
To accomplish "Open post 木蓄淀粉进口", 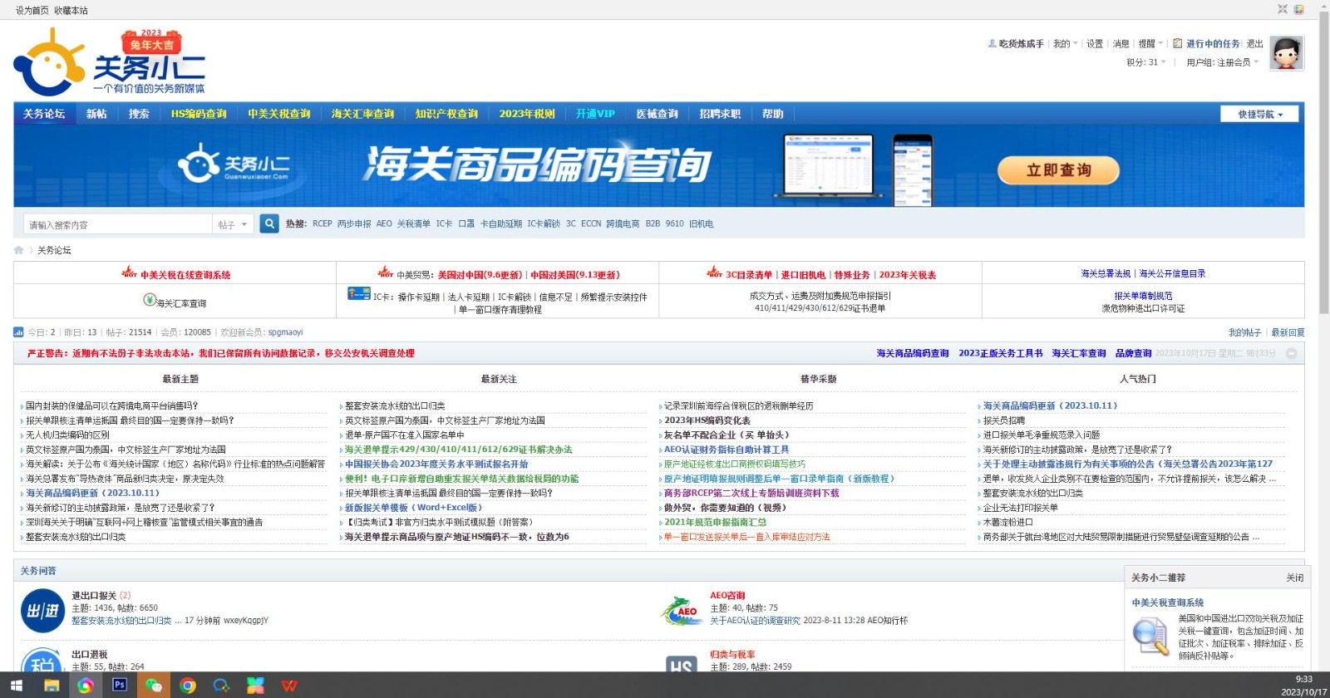I will (x=1008, y=523).
